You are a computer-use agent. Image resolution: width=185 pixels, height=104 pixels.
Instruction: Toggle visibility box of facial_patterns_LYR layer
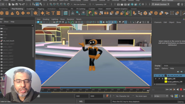coord(156,81)
